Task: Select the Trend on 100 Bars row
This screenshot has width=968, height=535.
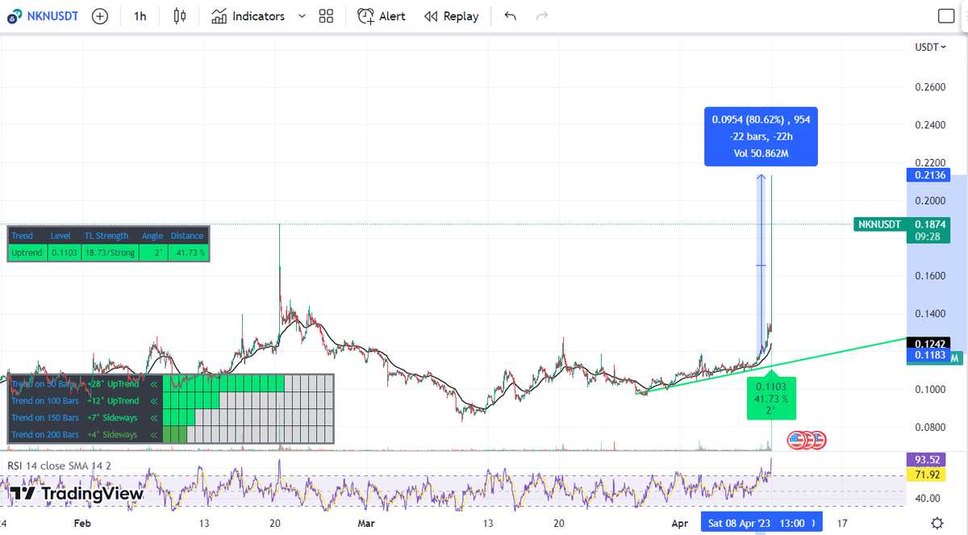Action: click(x=170, y=401)
